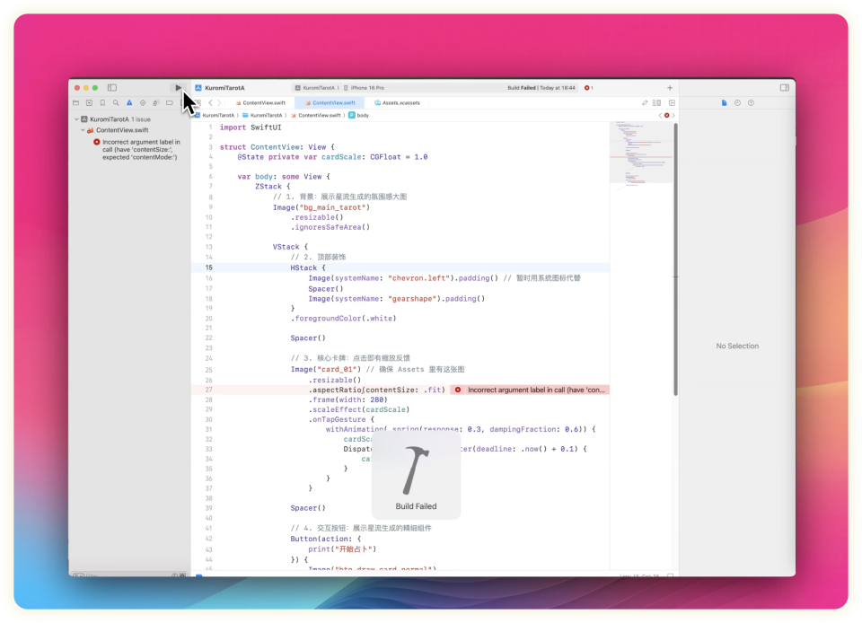Open the iPhone 16 Pro destination selector
The width and height of the screenshot is (862, 623).
(x=366, y=88)
